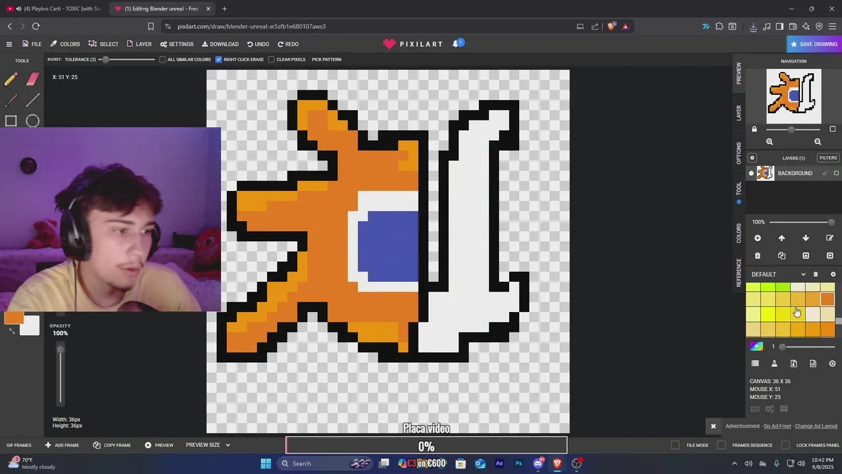Open the rainbow color picker
The width and height of the screenshot is (842, 474).
tap(756, 346)
